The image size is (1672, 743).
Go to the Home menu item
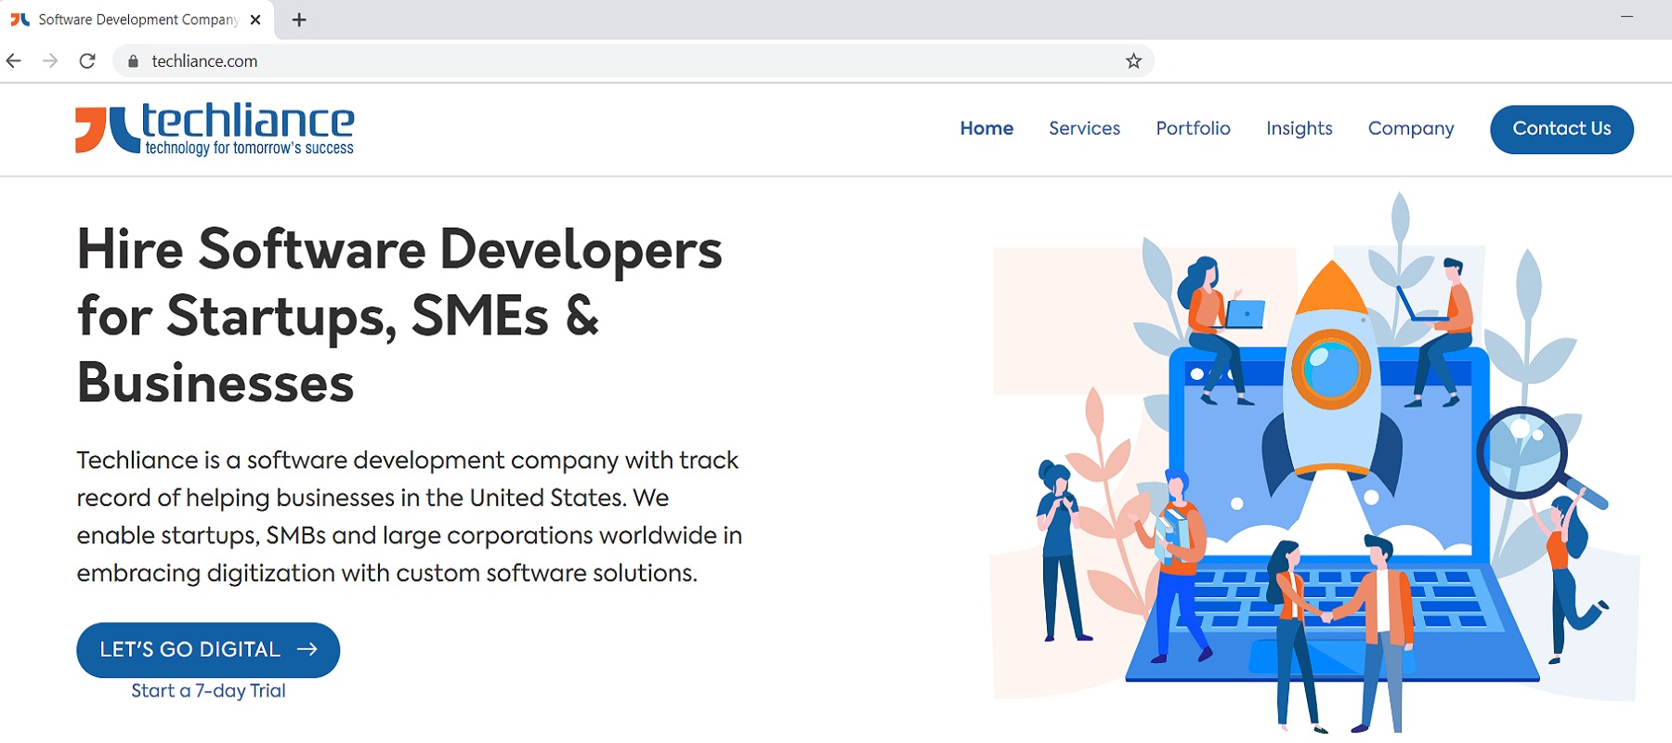[986, 128]
